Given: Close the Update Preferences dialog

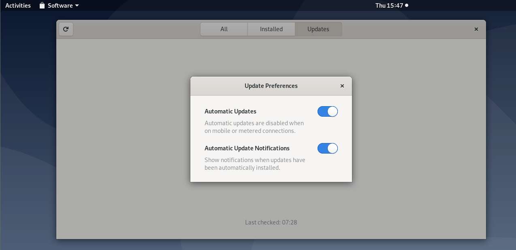Looking at the screenshot, I should [x=342, y=86].
